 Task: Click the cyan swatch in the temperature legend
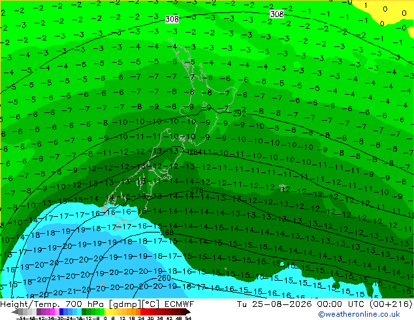pyautogui.click(x=79, y=312)
